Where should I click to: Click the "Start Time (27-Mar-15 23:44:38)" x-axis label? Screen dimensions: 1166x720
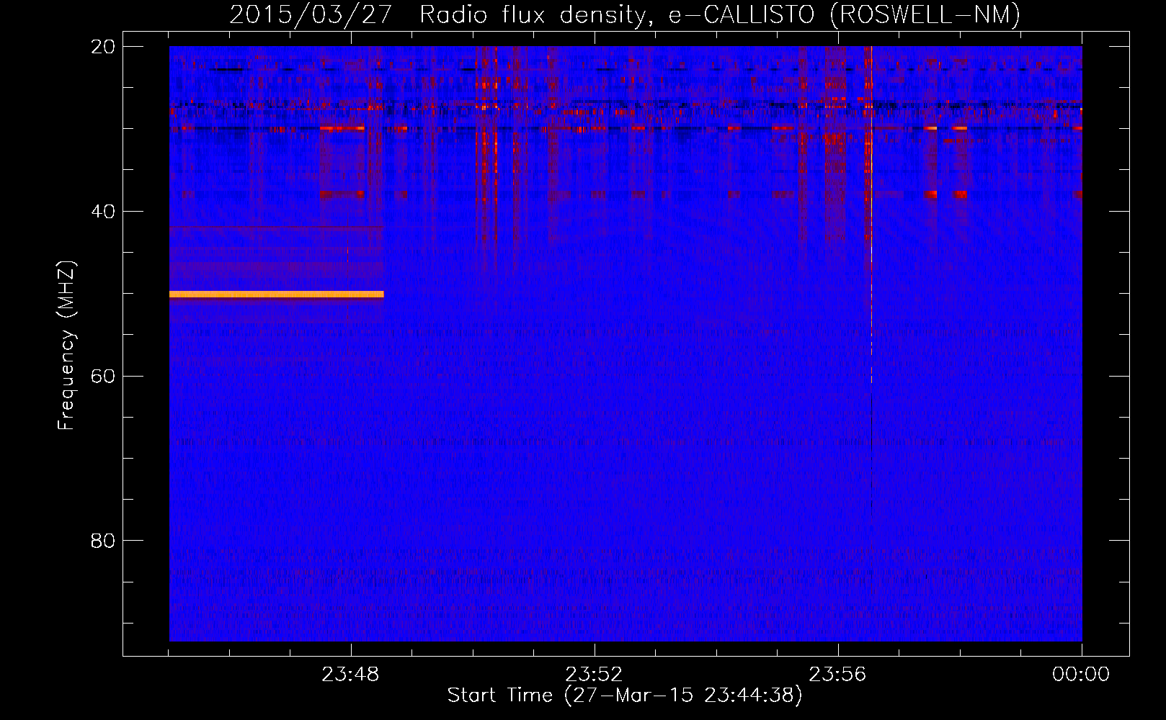(625, 696)
